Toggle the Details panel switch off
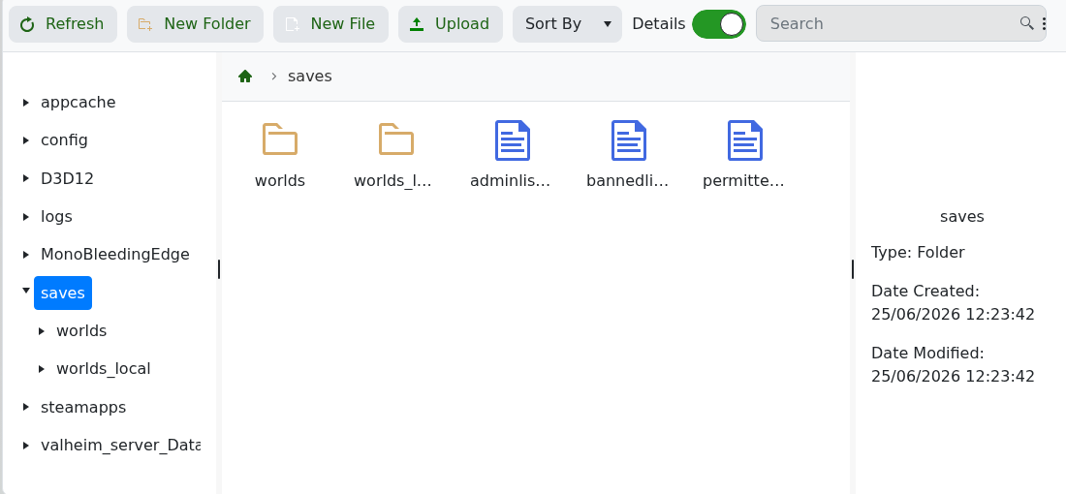Viewport: 1066px width, 494px height. [x=719, y=24]
